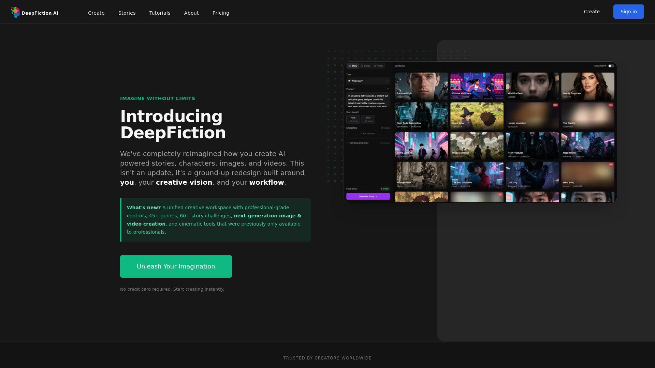This screenshot has height=368, width=655.
Task: Open Create in the main navigation, beside Stories
Action: tap(96, 13)
